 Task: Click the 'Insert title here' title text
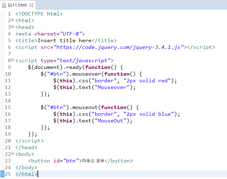pos(64,40)
